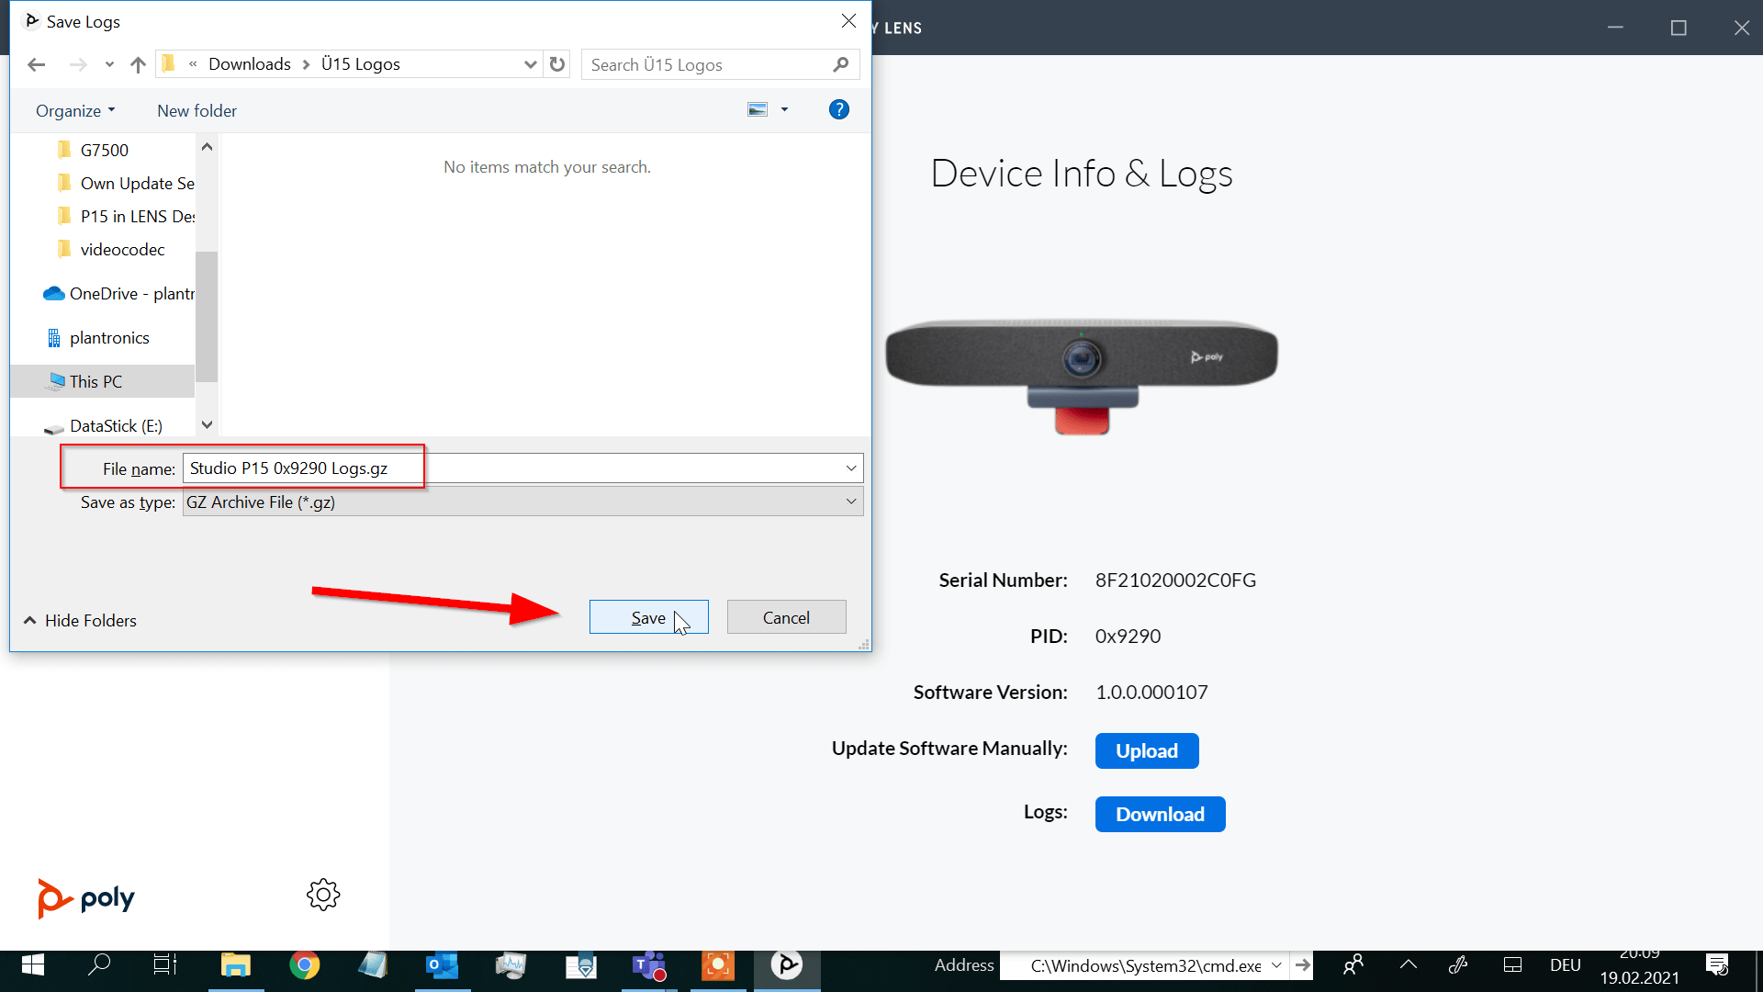The width and height of the screenshot is (1763, 992).
Task: Click the Forward navigation arrow in Save Logs
Action: pyautogui.click(x=78, y=64)
